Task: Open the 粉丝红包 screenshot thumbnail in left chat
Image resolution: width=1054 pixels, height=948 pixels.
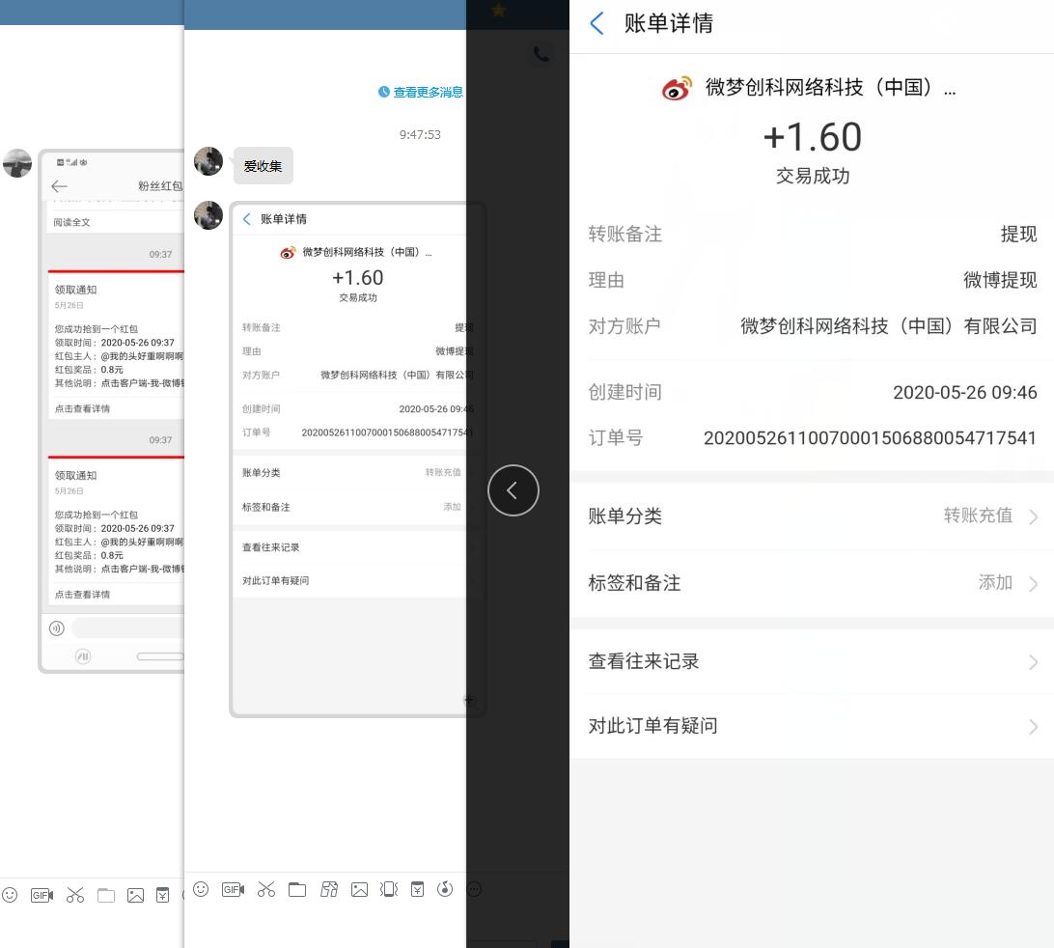Action: tap(112, 411)
